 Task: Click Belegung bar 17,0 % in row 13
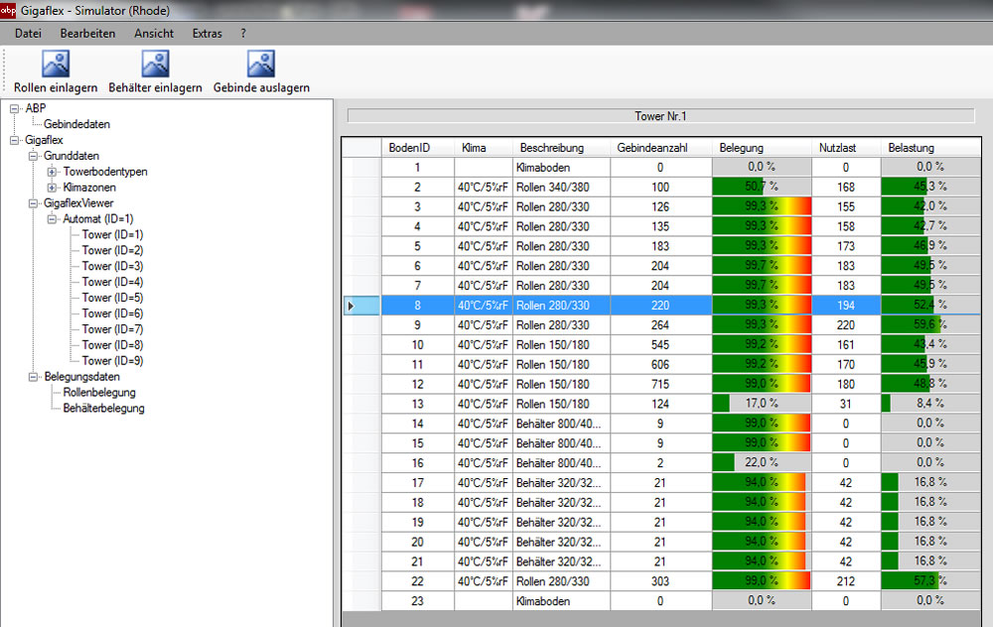[x=762, y=404]
